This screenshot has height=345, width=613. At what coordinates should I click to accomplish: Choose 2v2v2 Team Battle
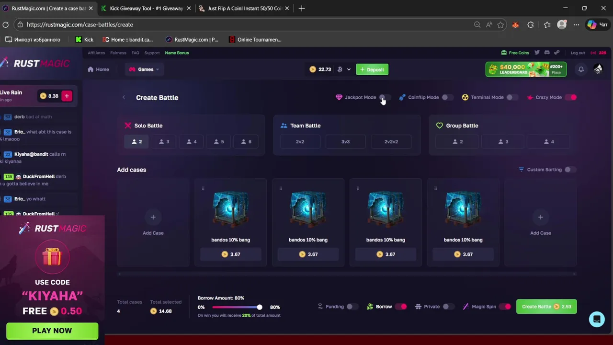click(391, 142)
